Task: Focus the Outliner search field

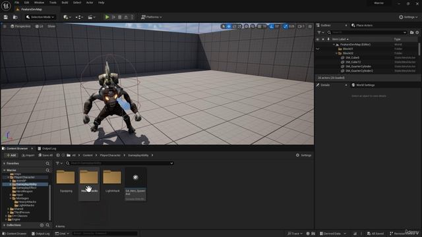Action: [367, 32]
